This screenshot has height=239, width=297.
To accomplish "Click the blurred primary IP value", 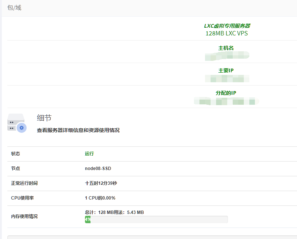I will pos(227,79).
